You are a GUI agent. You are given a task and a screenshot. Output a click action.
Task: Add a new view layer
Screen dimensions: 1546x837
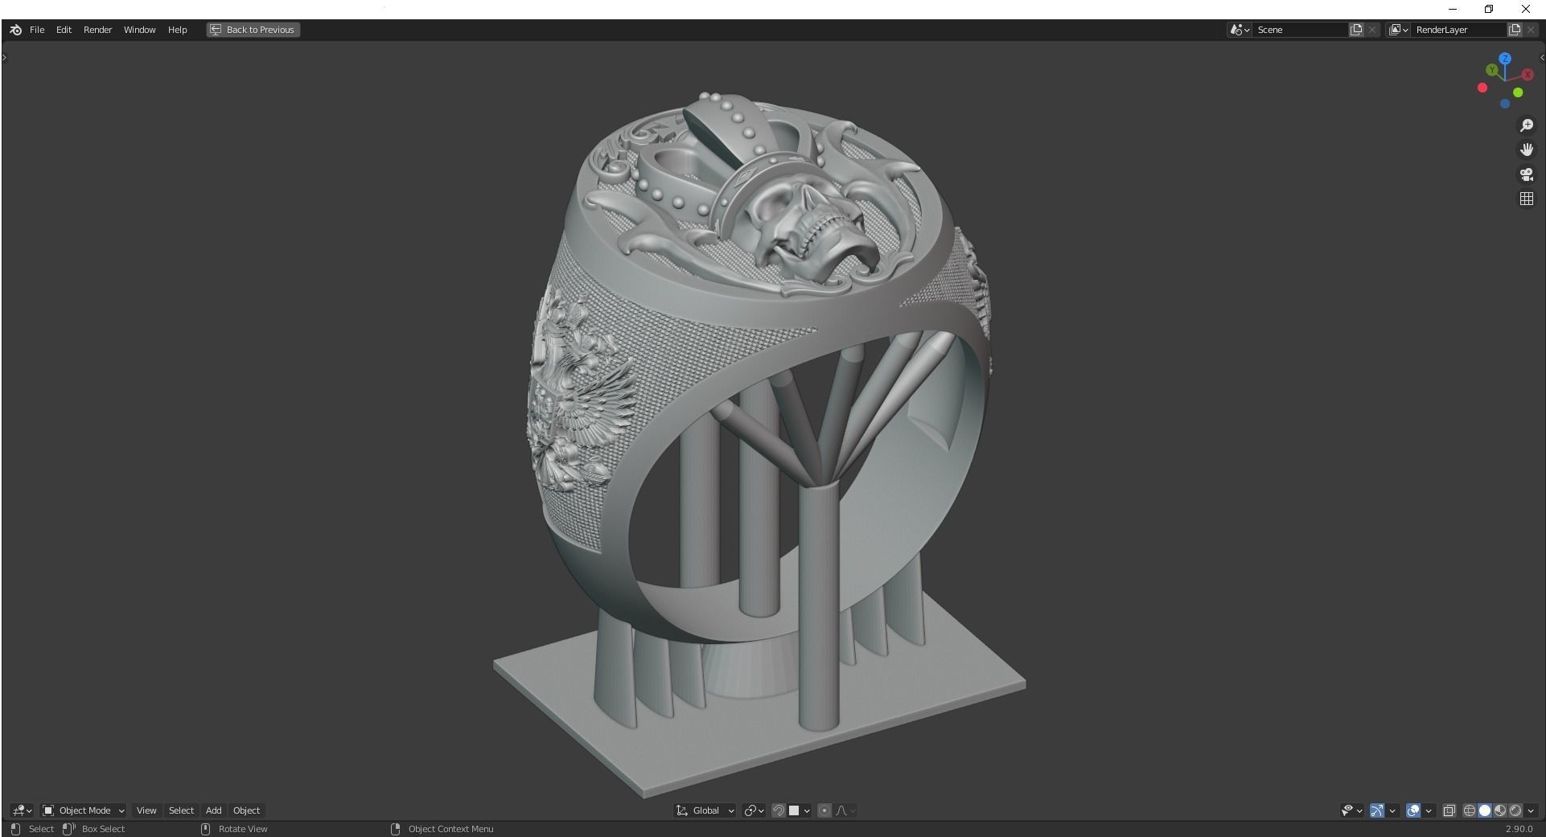click(1515, 30)
